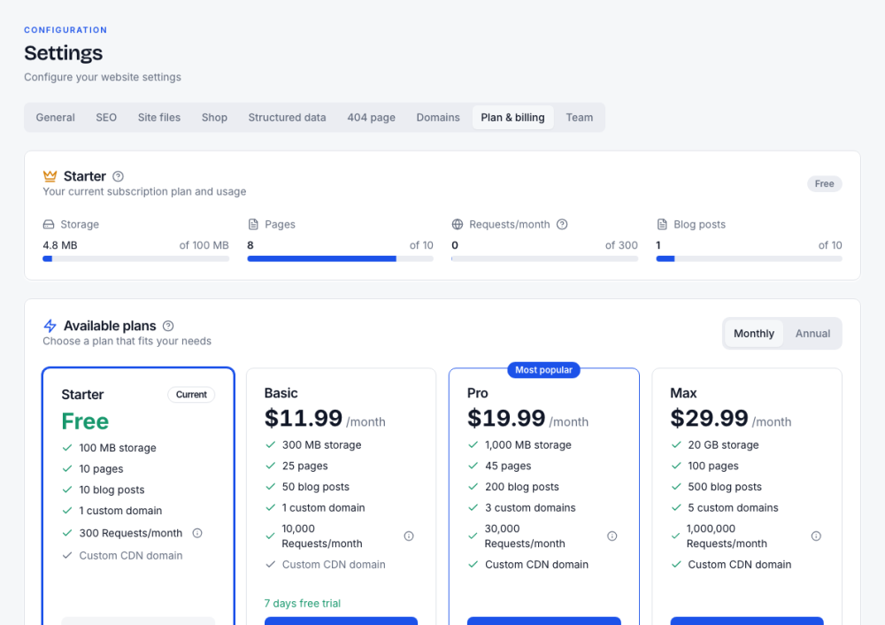Click checkmark beside Max 20 GB storage
The width and height of the screenshot is (885, 625).
click(676, 445)
